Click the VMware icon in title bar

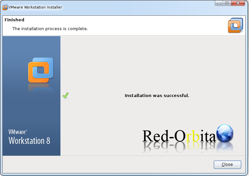click(x=5, y=8)
